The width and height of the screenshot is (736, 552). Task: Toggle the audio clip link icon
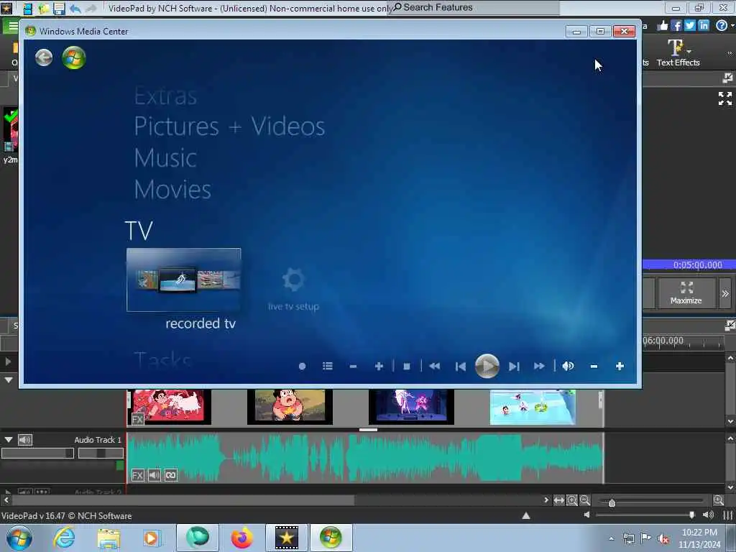171,475
